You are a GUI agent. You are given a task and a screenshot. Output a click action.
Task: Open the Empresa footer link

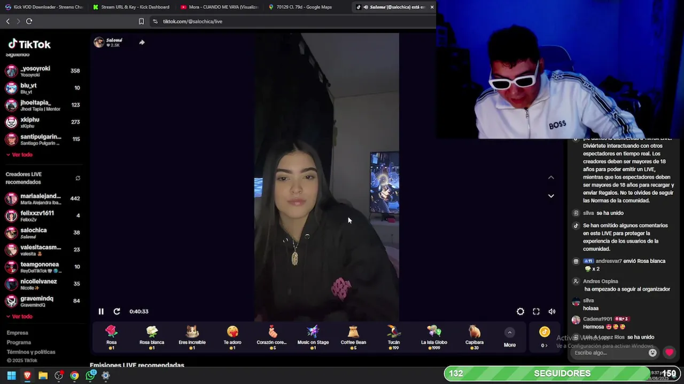coord(17,333)
